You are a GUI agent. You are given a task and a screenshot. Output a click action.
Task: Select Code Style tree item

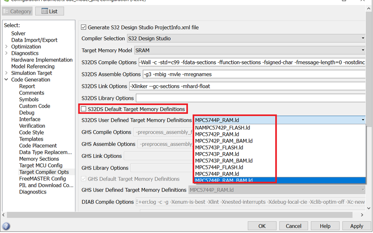tap(31, 133)
